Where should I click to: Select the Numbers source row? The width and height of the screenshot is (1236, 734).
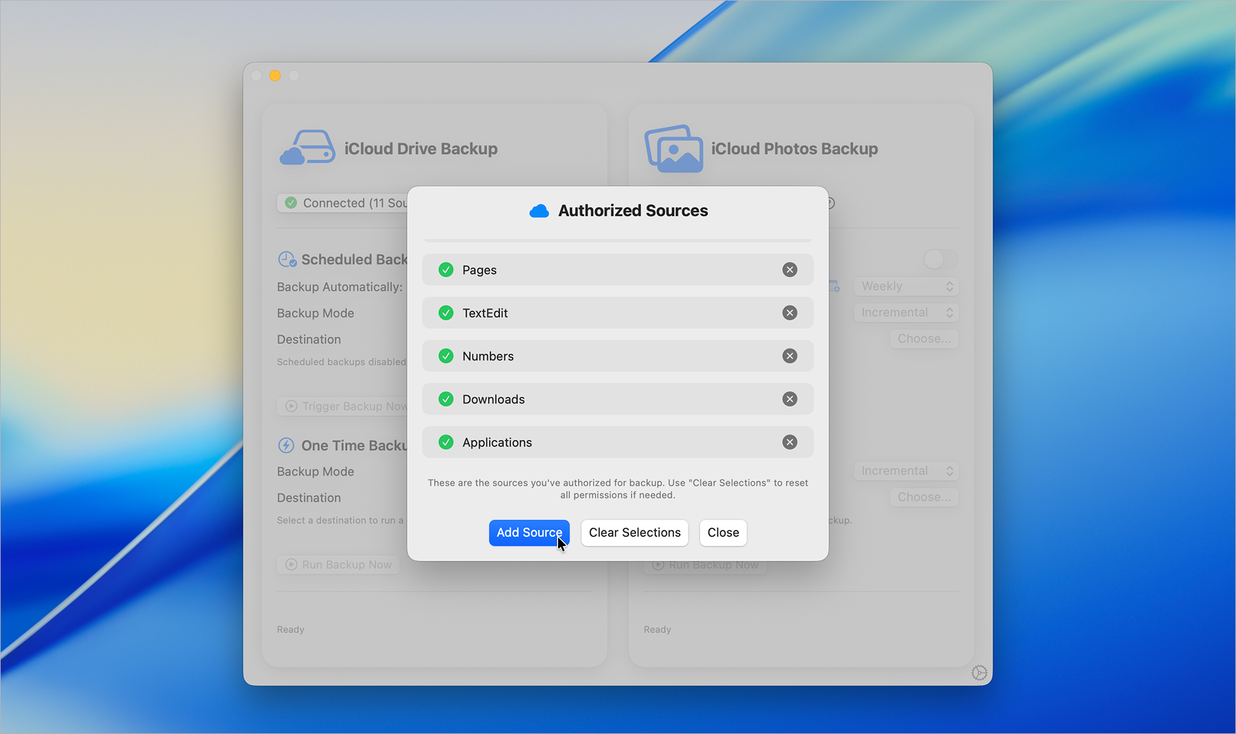(618, 356)
